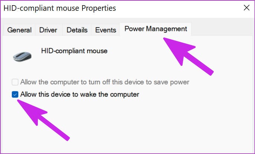The height and width of the screenshot is (154, 255).
Task: Click the gray mouse device icon
Action: (22, 57)
